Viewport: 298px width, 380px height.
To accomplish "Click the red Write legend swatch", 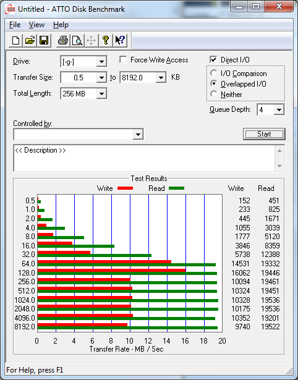I will [x=125, y=188].
